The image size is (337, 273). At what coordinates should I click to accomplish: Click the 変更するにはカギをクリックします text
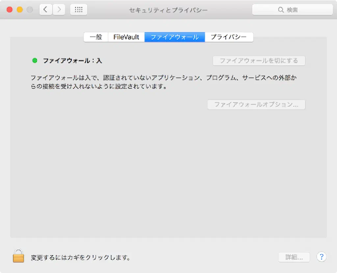[80, 258]
